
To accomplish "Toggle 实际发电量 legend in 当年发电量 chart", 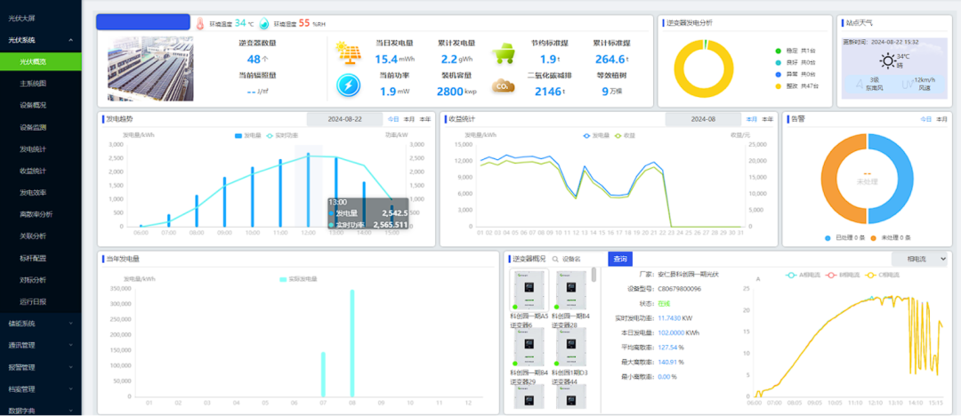I will 298,279.
